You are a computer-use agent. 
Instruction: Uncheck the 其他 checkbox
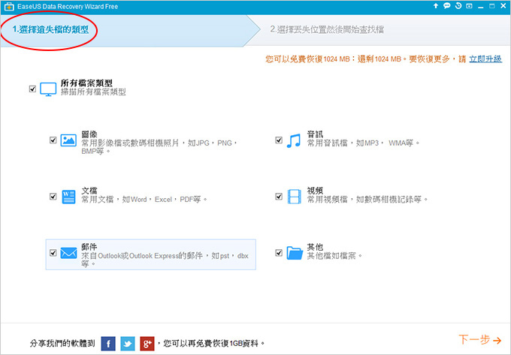point(279,253)
